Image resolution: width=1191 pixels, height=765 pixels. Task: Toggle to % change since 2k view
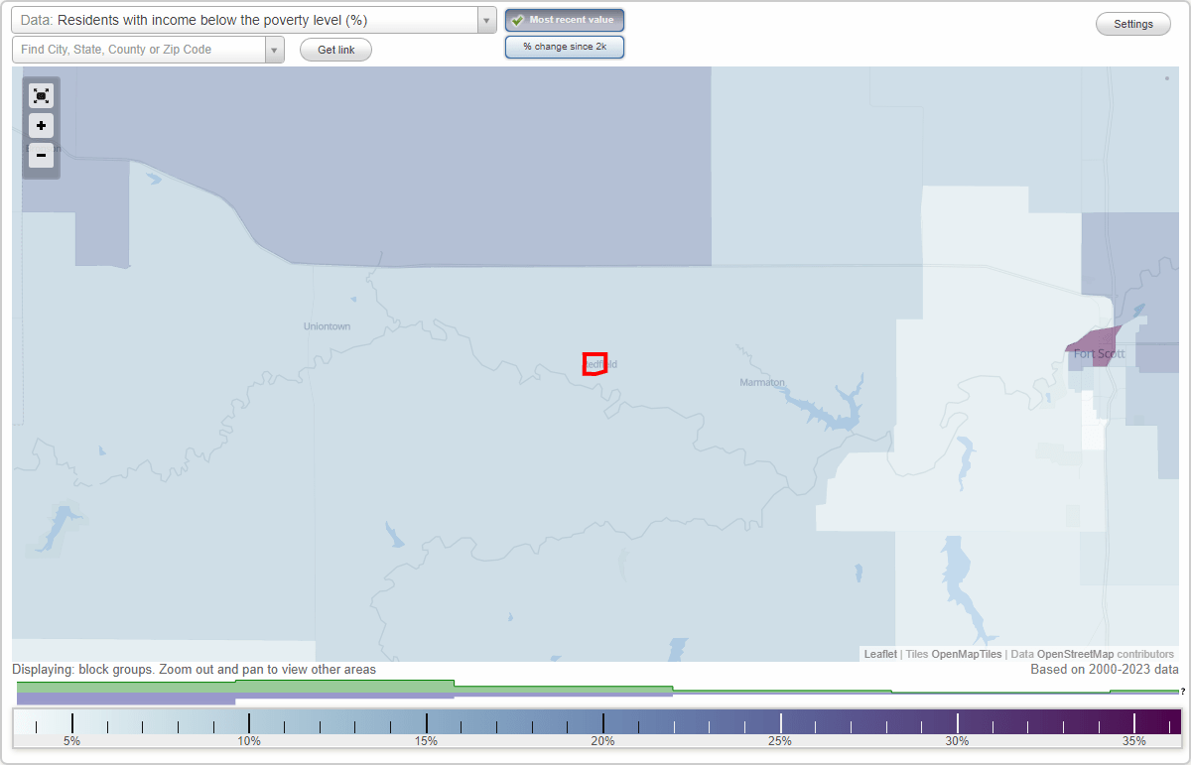(x=565, y=46)
